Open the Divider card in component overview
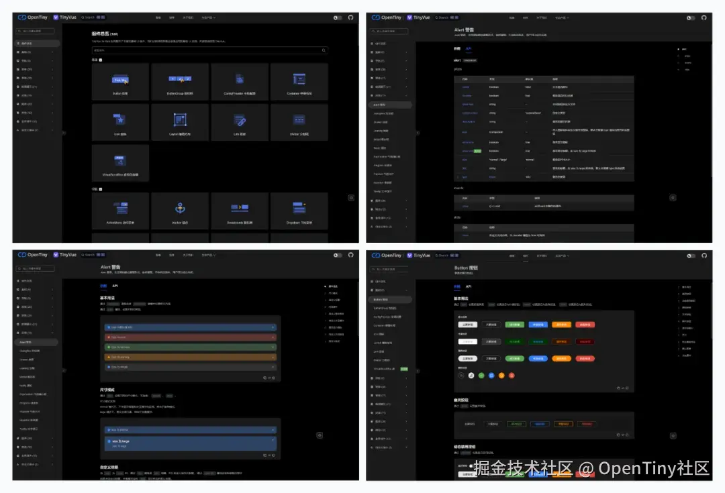The image size is (725, 493). point(299,123)
